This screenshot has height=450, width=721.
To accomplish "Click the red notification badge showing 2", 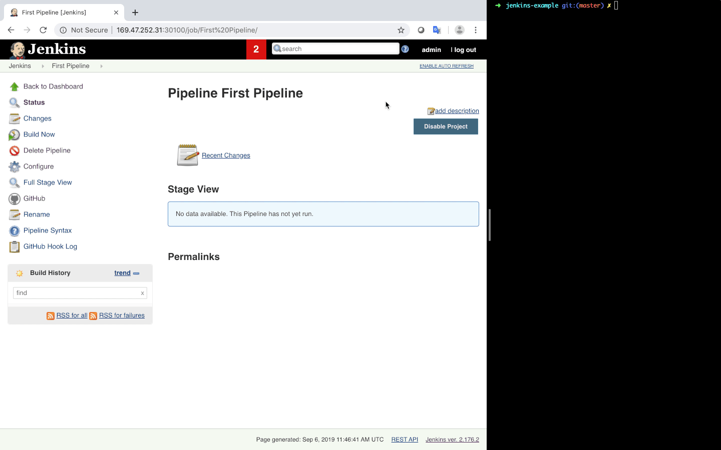I will click(256, 49).
